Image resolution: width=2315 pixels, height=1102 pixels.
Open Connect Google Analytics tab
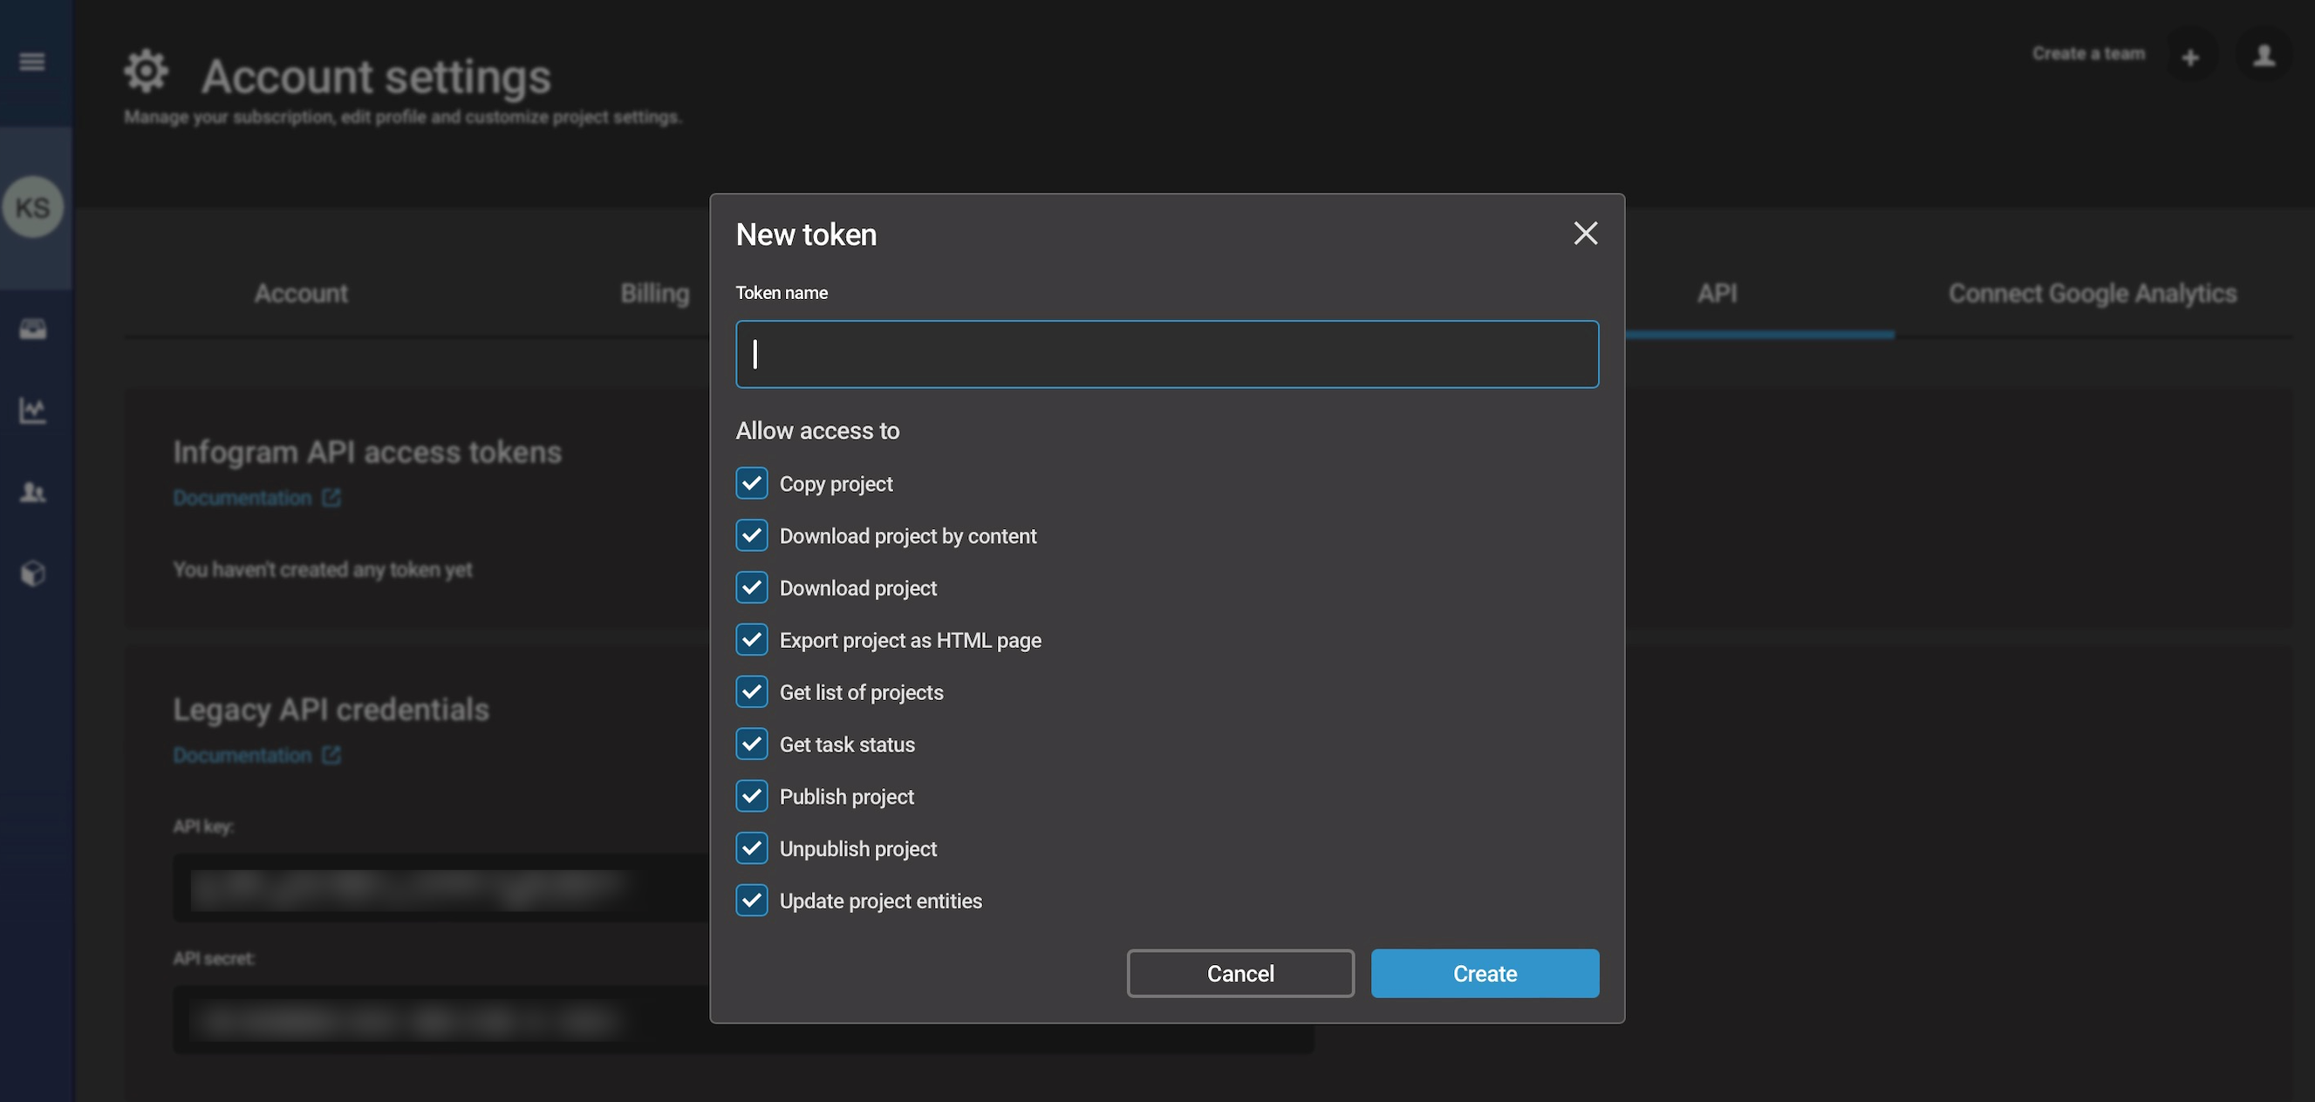click(x=2092, y=294)
